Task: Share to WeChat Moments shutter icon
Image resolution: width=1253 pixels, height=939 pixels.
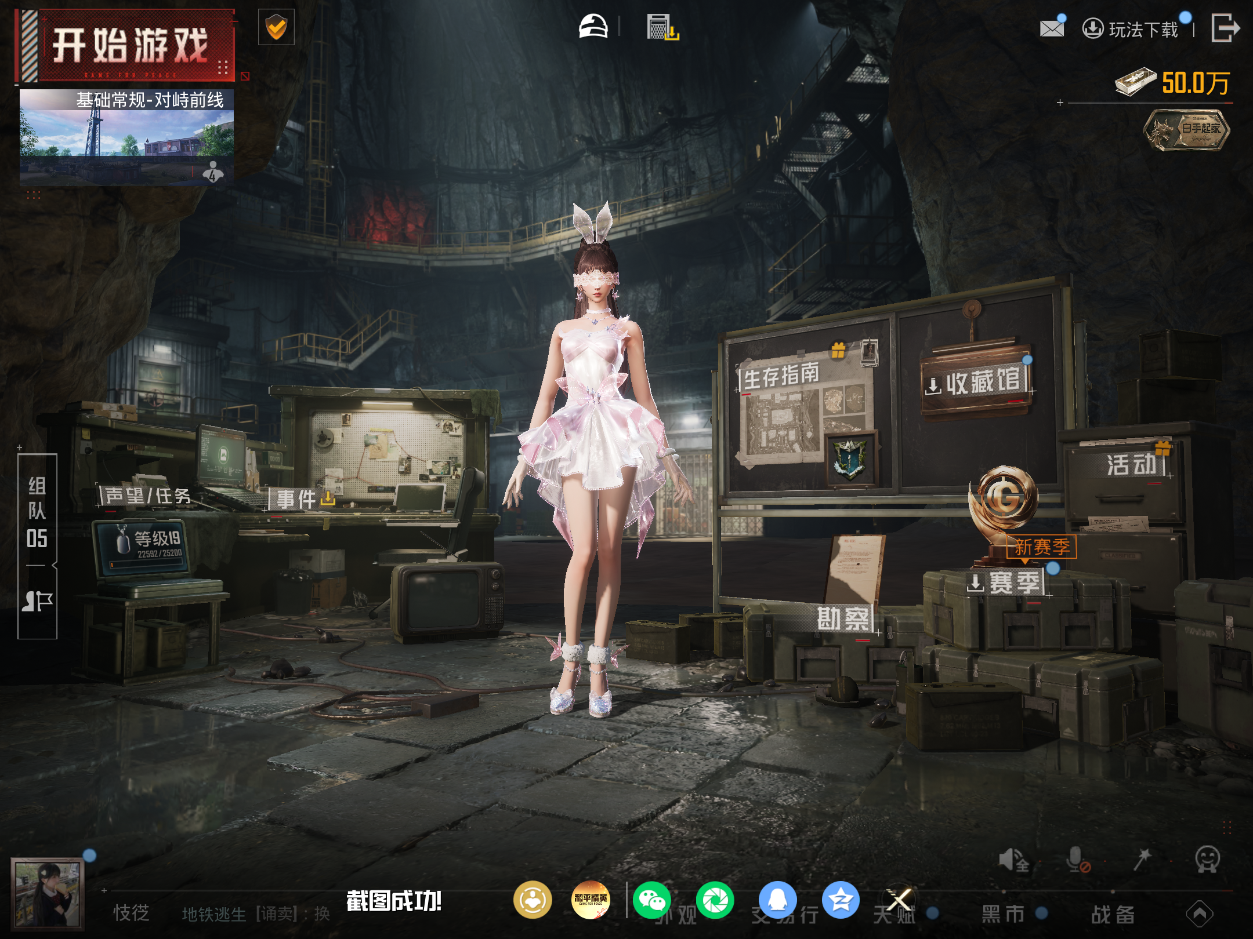Action: (x=715, y=900)
